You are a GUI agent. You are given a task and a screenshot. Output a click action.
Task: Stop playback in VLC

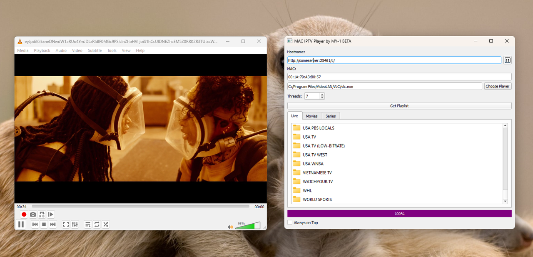[x=44, y=225]
